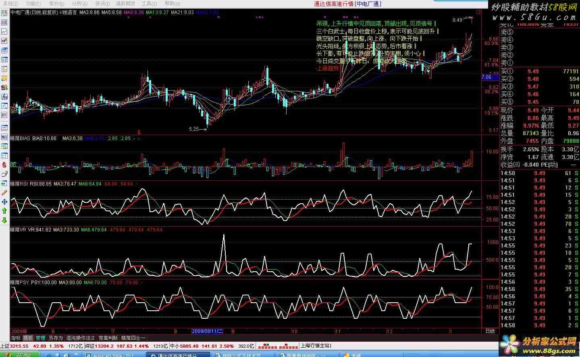
Task: Click 买① price 9.49 order row
Action: [539, 71]
